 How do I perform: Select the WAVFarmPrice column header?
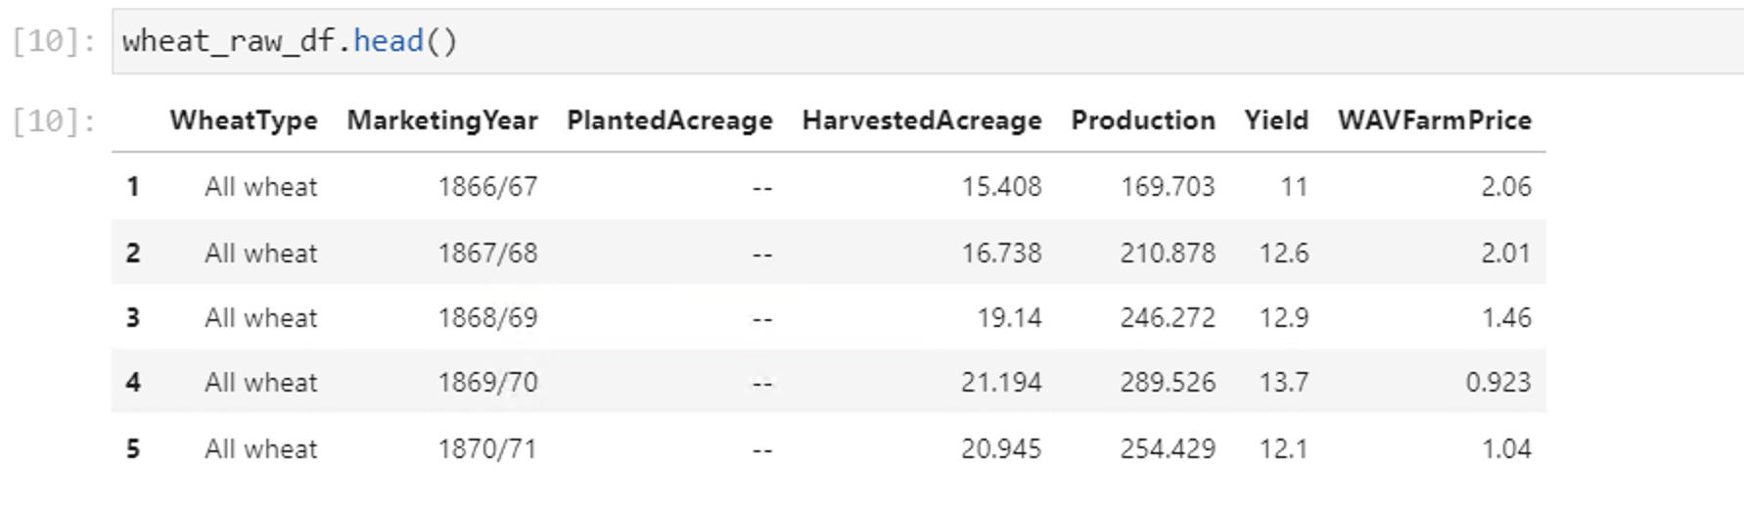(x=1435, y=120)
